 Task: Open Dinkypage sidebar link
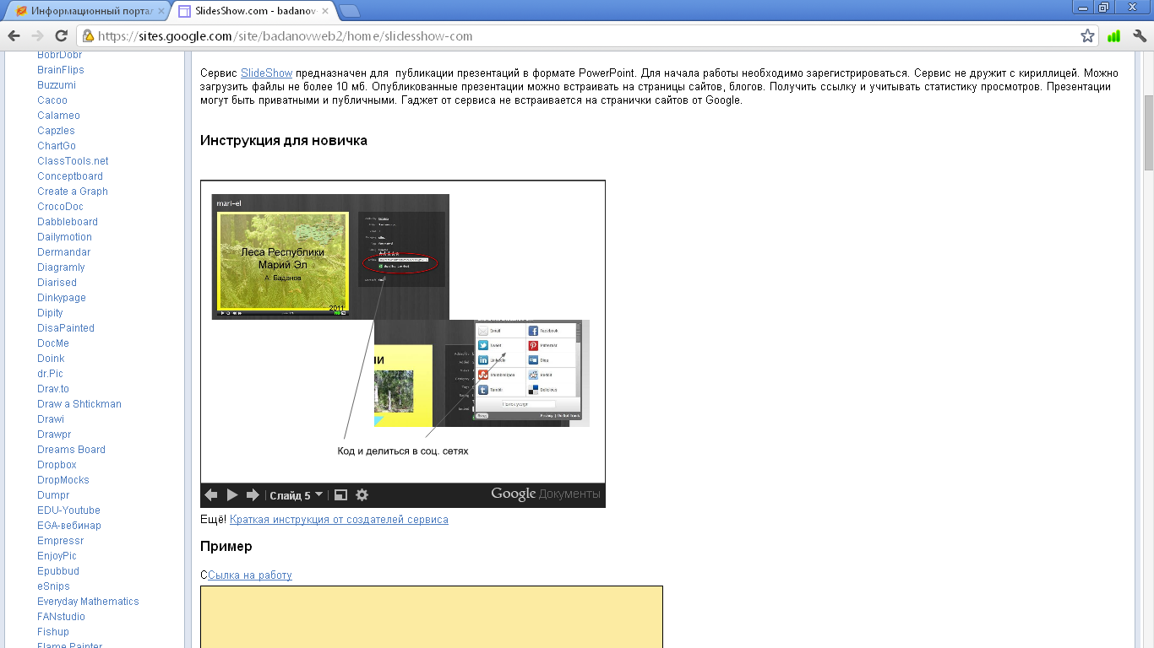coord(62,298)
